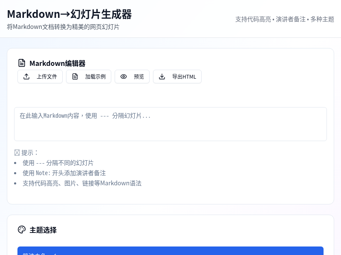Viewport: 341px width, 255px height.
Task: Click the tip 支持代码高亮、图片、链接等Markdown语法
Action: pos(82,183)
